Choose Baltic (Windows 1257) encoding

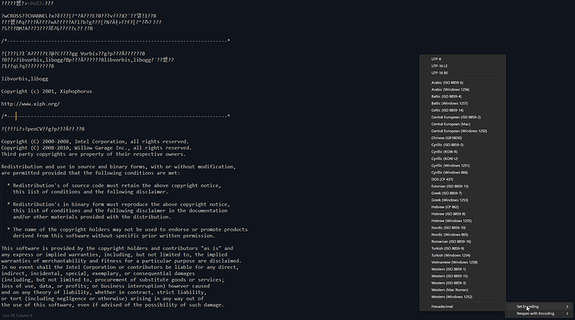coord(462,103)
